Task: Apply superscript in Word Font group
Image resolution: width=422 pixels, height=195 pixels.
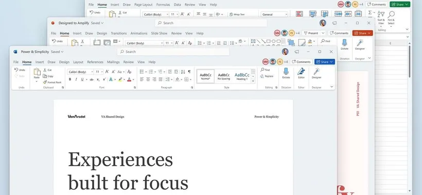Action: click(104, 80)
